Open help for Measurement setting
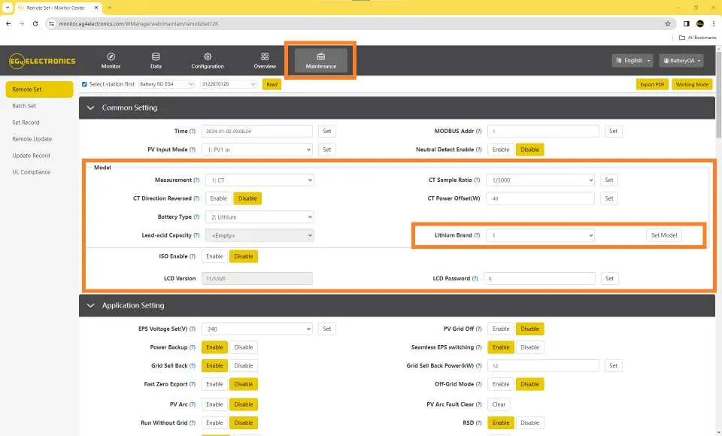The height and width of the screenshot is (436, 722). 196,180
